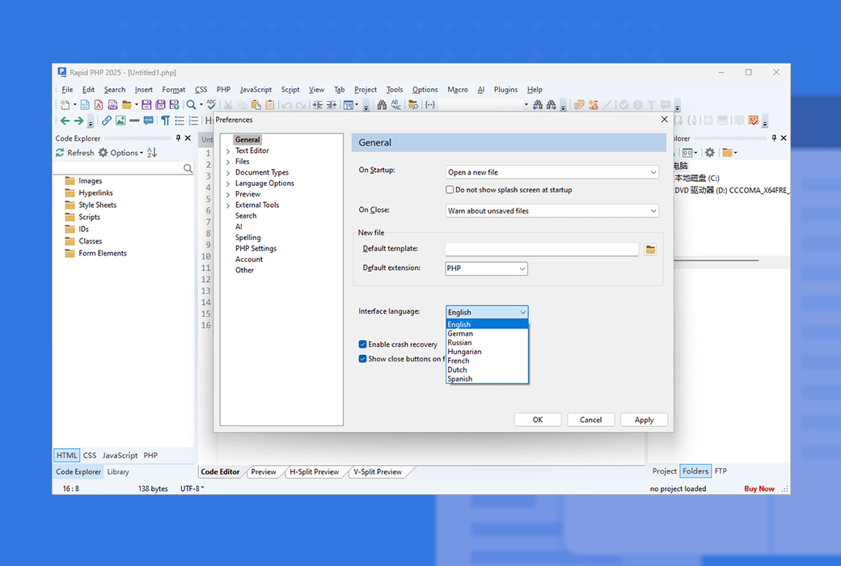Viewport: 841px width, 566px height.
Task: Click the insert image toolbar icon
Action: point(120,120)
